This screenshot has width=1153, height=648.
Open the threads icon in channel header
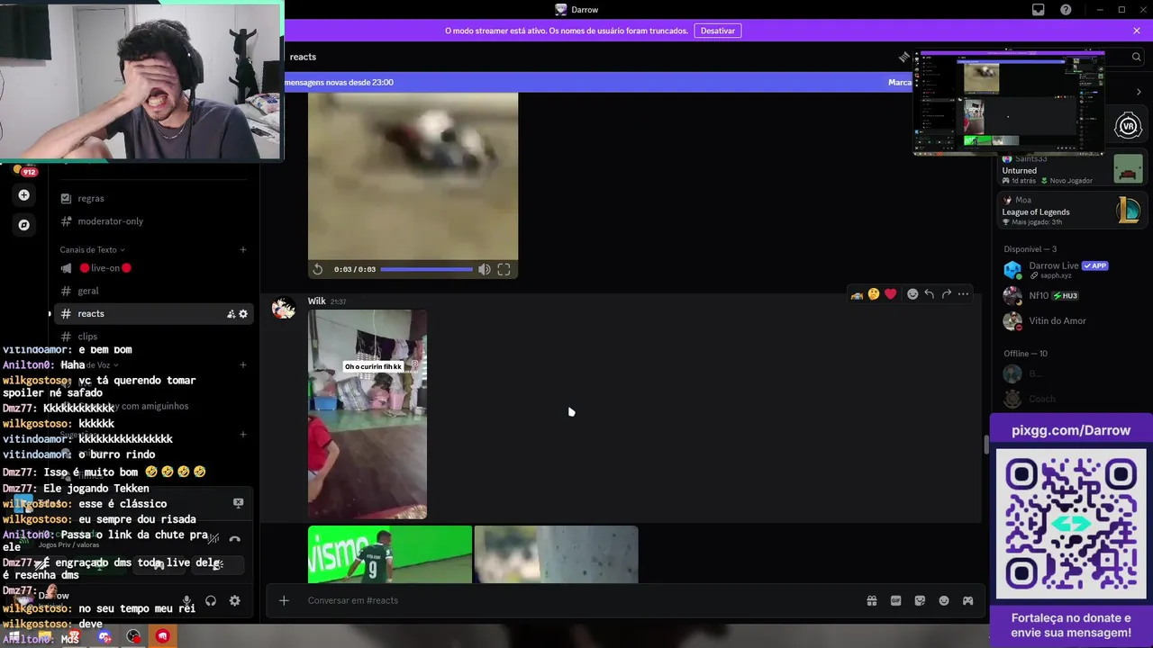pyautogui.click(x=903, y=57)
